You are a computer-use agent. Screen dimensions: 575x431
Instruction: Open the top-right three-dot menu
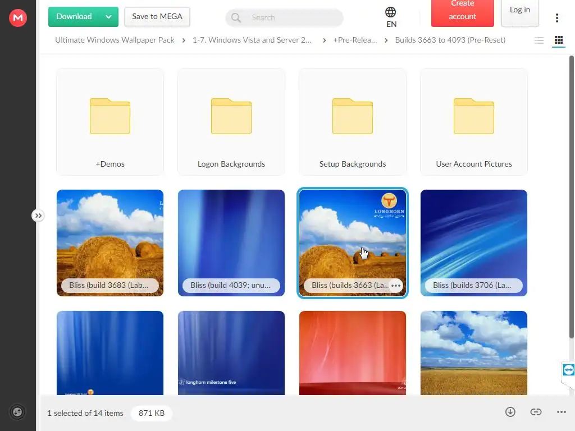(x=556, y=17)
